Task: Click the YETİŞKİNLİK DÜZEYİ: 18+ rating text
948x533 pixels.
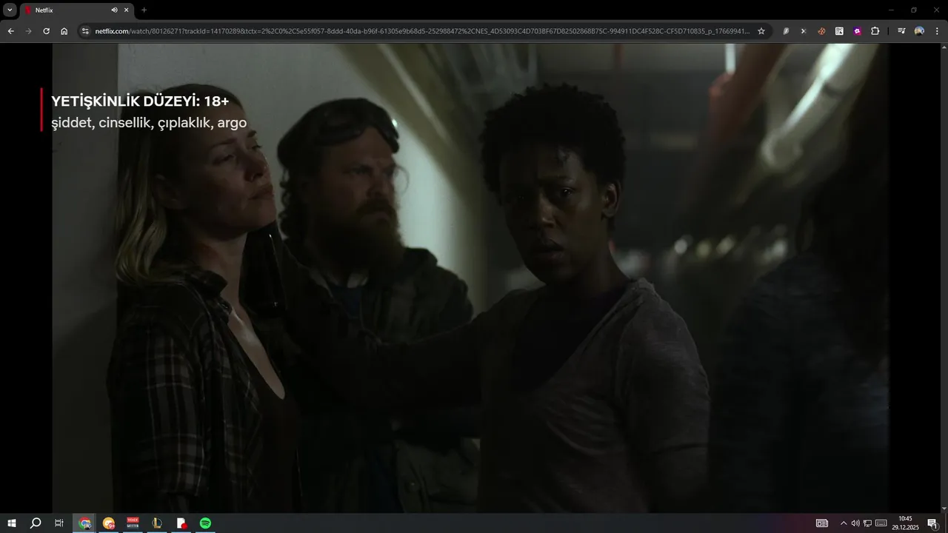Action: coord(140,101)
